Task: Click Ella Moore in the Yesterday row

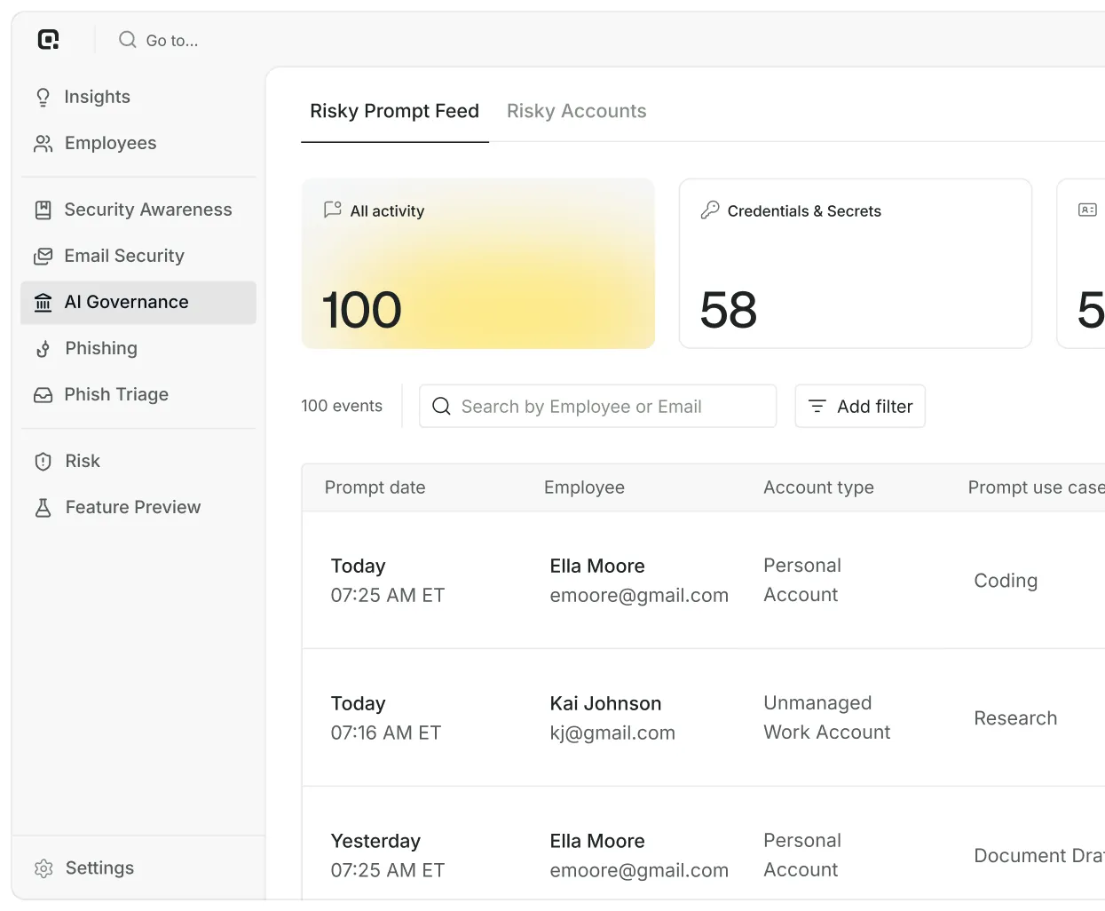Action: [x=597, y=841]
